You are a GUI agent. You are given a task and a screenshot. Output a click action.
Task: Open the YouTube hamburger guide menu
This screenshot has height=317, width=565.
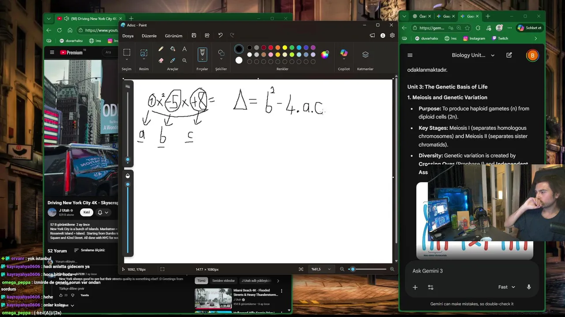[52, 52]
